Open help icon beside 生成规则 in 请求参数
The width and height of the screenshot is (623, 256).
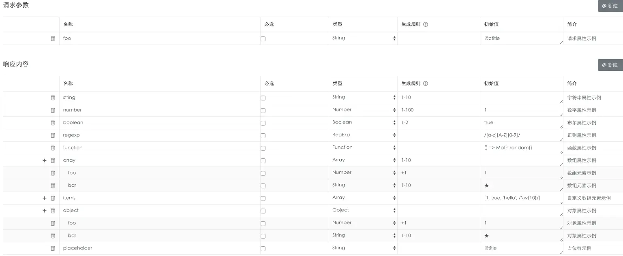click(426, 24)
